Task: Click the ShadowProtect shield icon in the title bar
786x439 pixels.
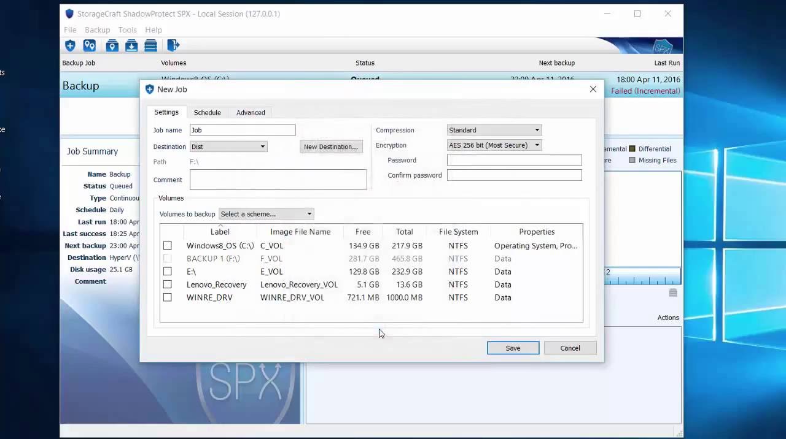Action: [x=69, y=13]
